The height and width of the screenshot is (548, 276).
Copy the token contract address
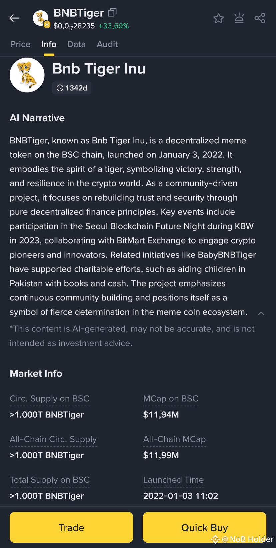pos(112,12)
